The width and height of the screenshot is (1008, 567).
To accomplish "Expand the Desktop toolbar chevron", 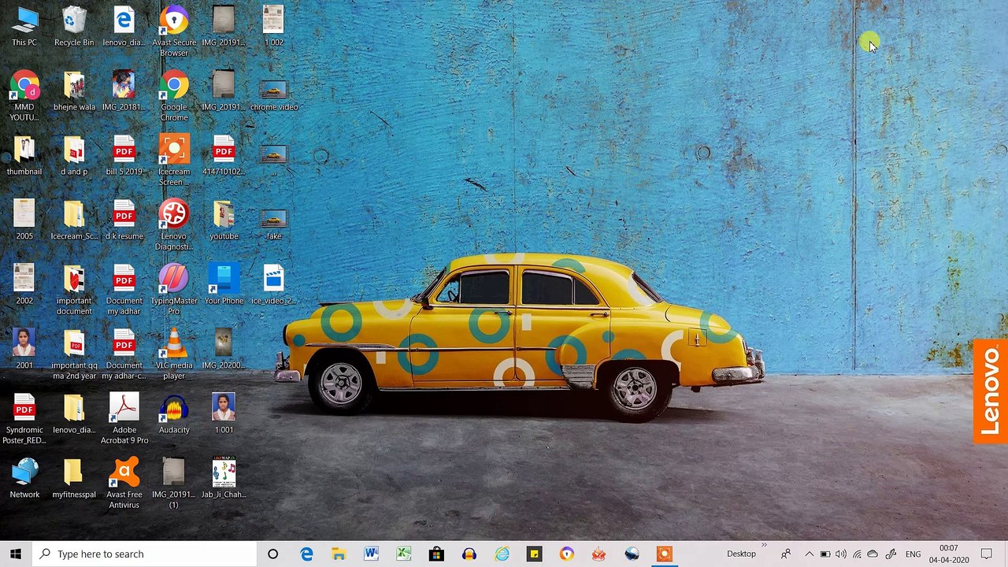I will (x=764, y=545).
